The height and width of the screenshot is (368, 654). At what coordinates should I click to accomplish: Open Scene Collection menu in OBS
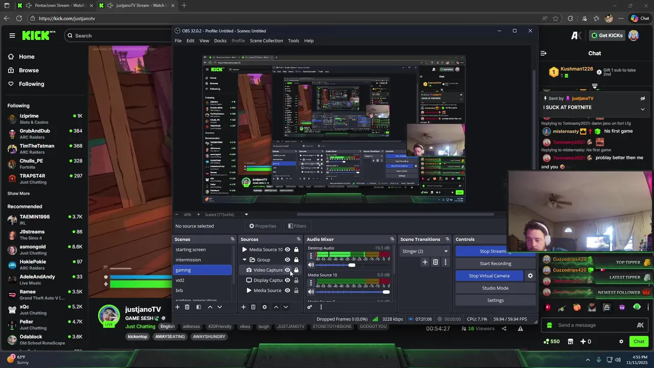pyautogui.click(x=266, y=40)
